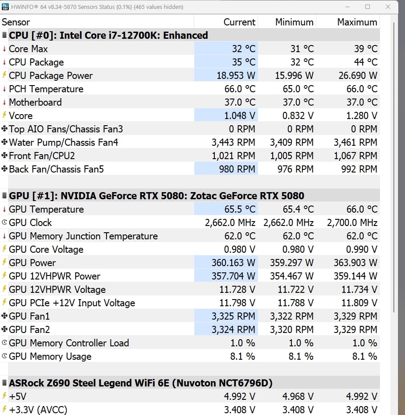
Task: Click the thermometer icon beside Core Max
Action: pyautogui.click(x=4, y=49)
